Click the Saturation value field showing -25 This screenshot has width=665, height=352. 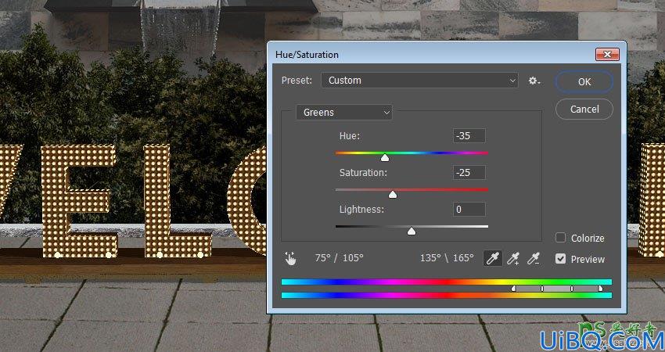(469, 173)
